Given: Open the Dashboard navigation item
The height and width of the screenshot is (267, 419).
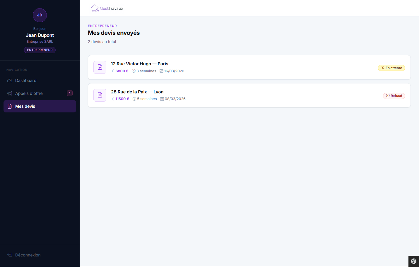Looking at the screenshot, I should tap(26, 81).
